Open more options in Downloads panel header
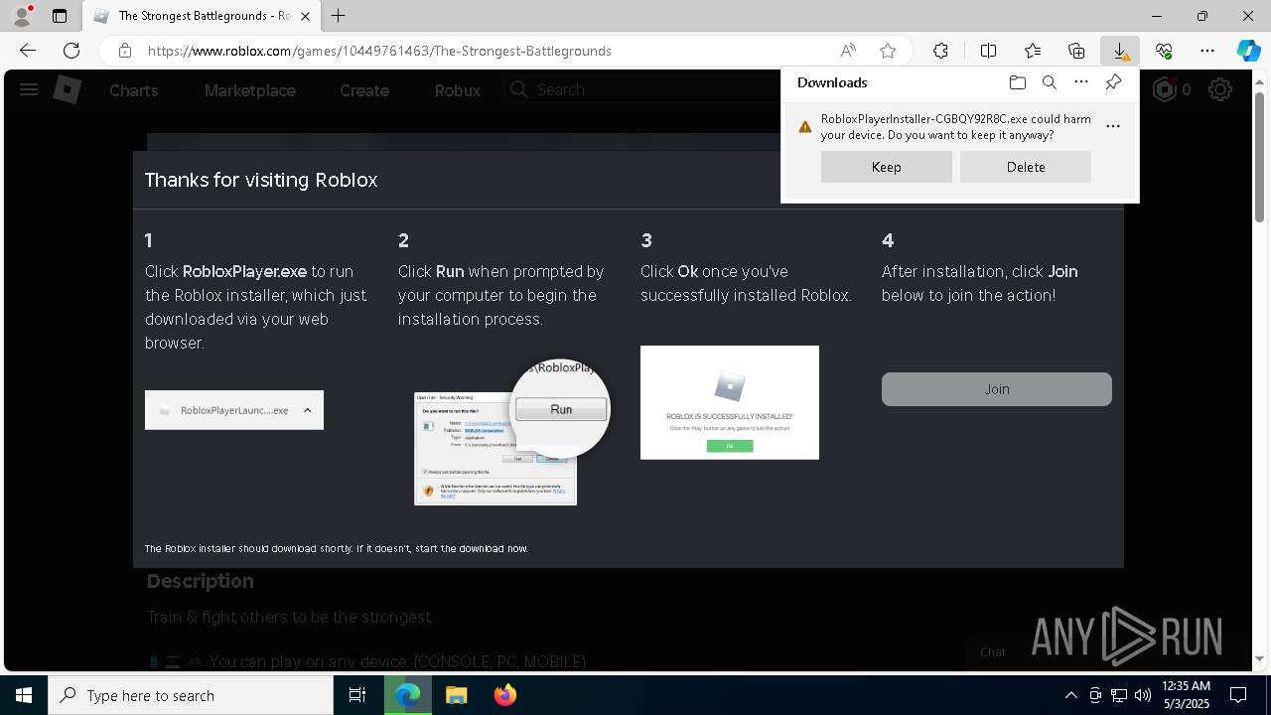 click(x=1081, y=82)
